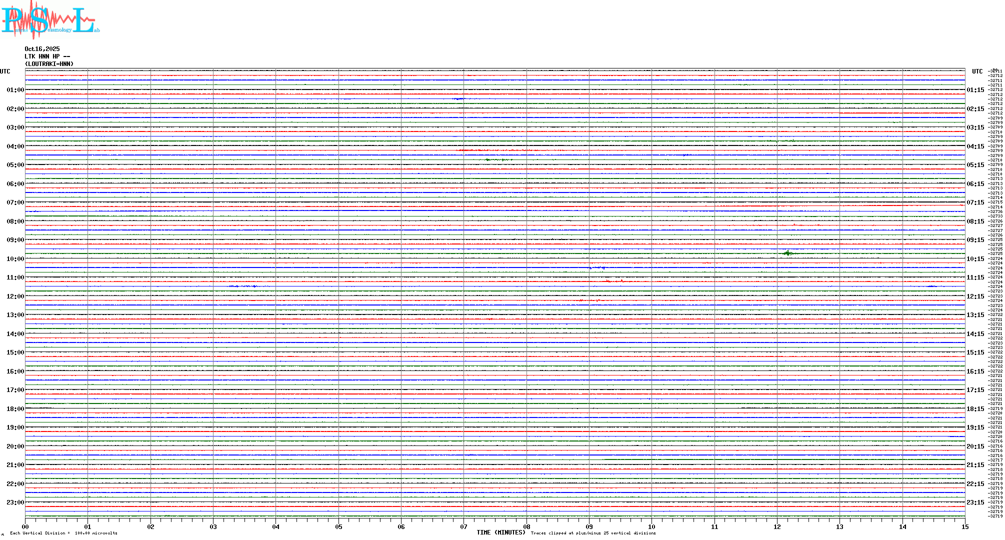Image resolution: width=1005 pixels, height=540 pixels.
Task: Click the Each Vertical Division scale note
Action: point(63,533)
